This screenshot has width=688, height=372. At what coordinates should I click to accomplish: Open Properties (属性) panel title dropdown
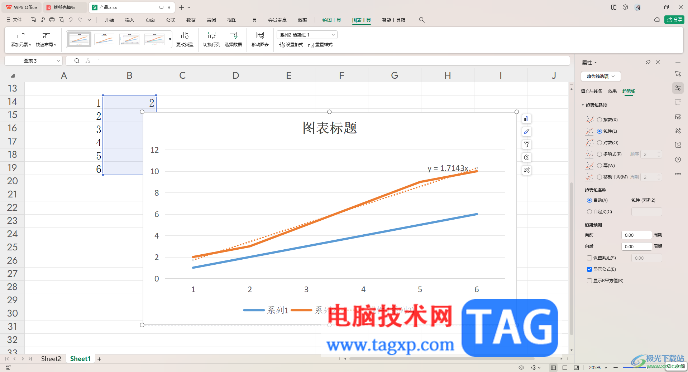[x=596, y=63]
